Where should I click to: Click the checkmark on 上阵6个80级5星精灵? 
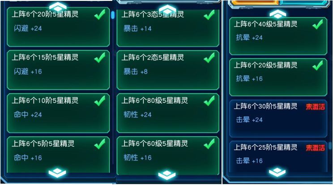(x=209, y=101)
